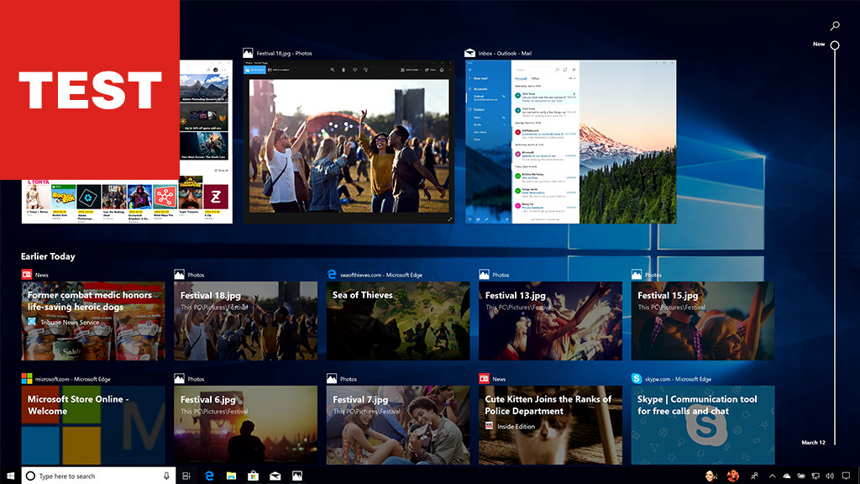Open the Mail app from the taskbar
This screenshot has width=860, height=484.
[x=275, y=476]
